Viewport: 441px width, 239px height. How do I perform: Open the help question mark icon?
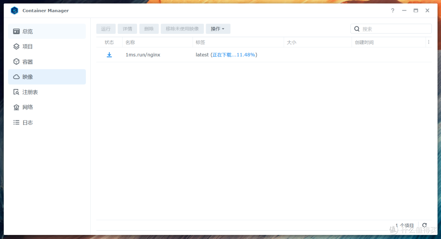[393, 10]
